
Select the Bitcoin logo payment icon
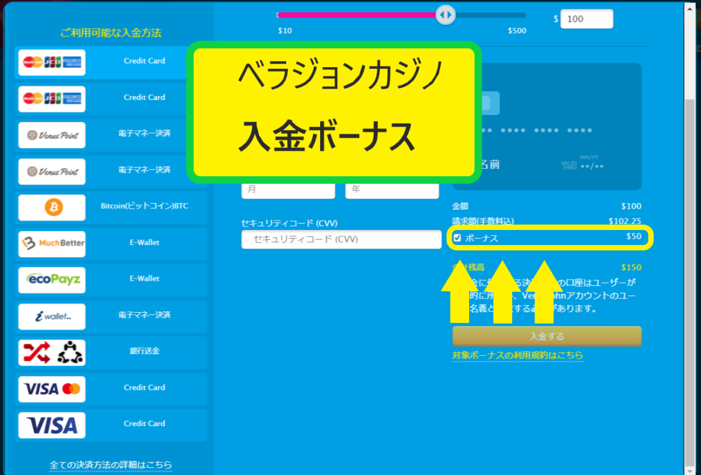click(x=52, y=207)
